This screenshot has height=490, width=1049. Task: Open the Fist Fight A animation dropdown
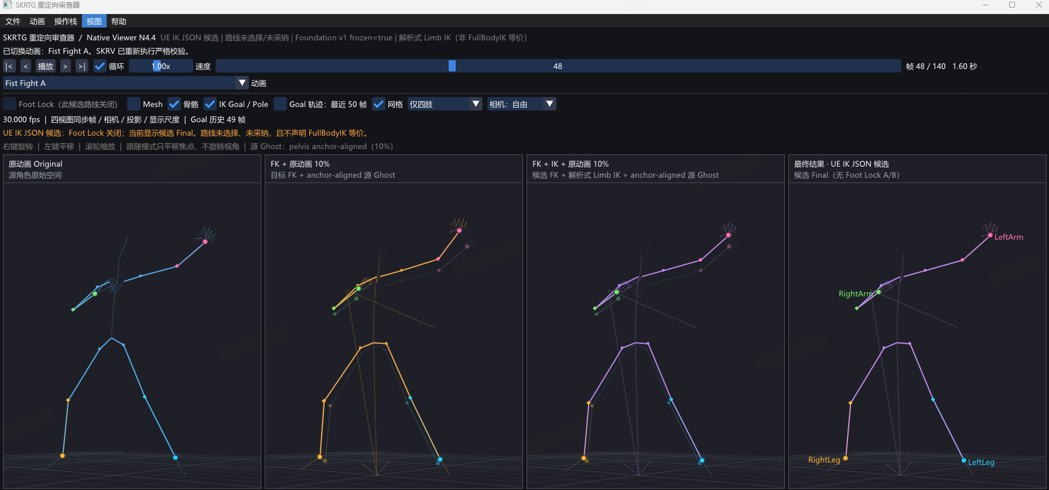(x=126, y=83)
